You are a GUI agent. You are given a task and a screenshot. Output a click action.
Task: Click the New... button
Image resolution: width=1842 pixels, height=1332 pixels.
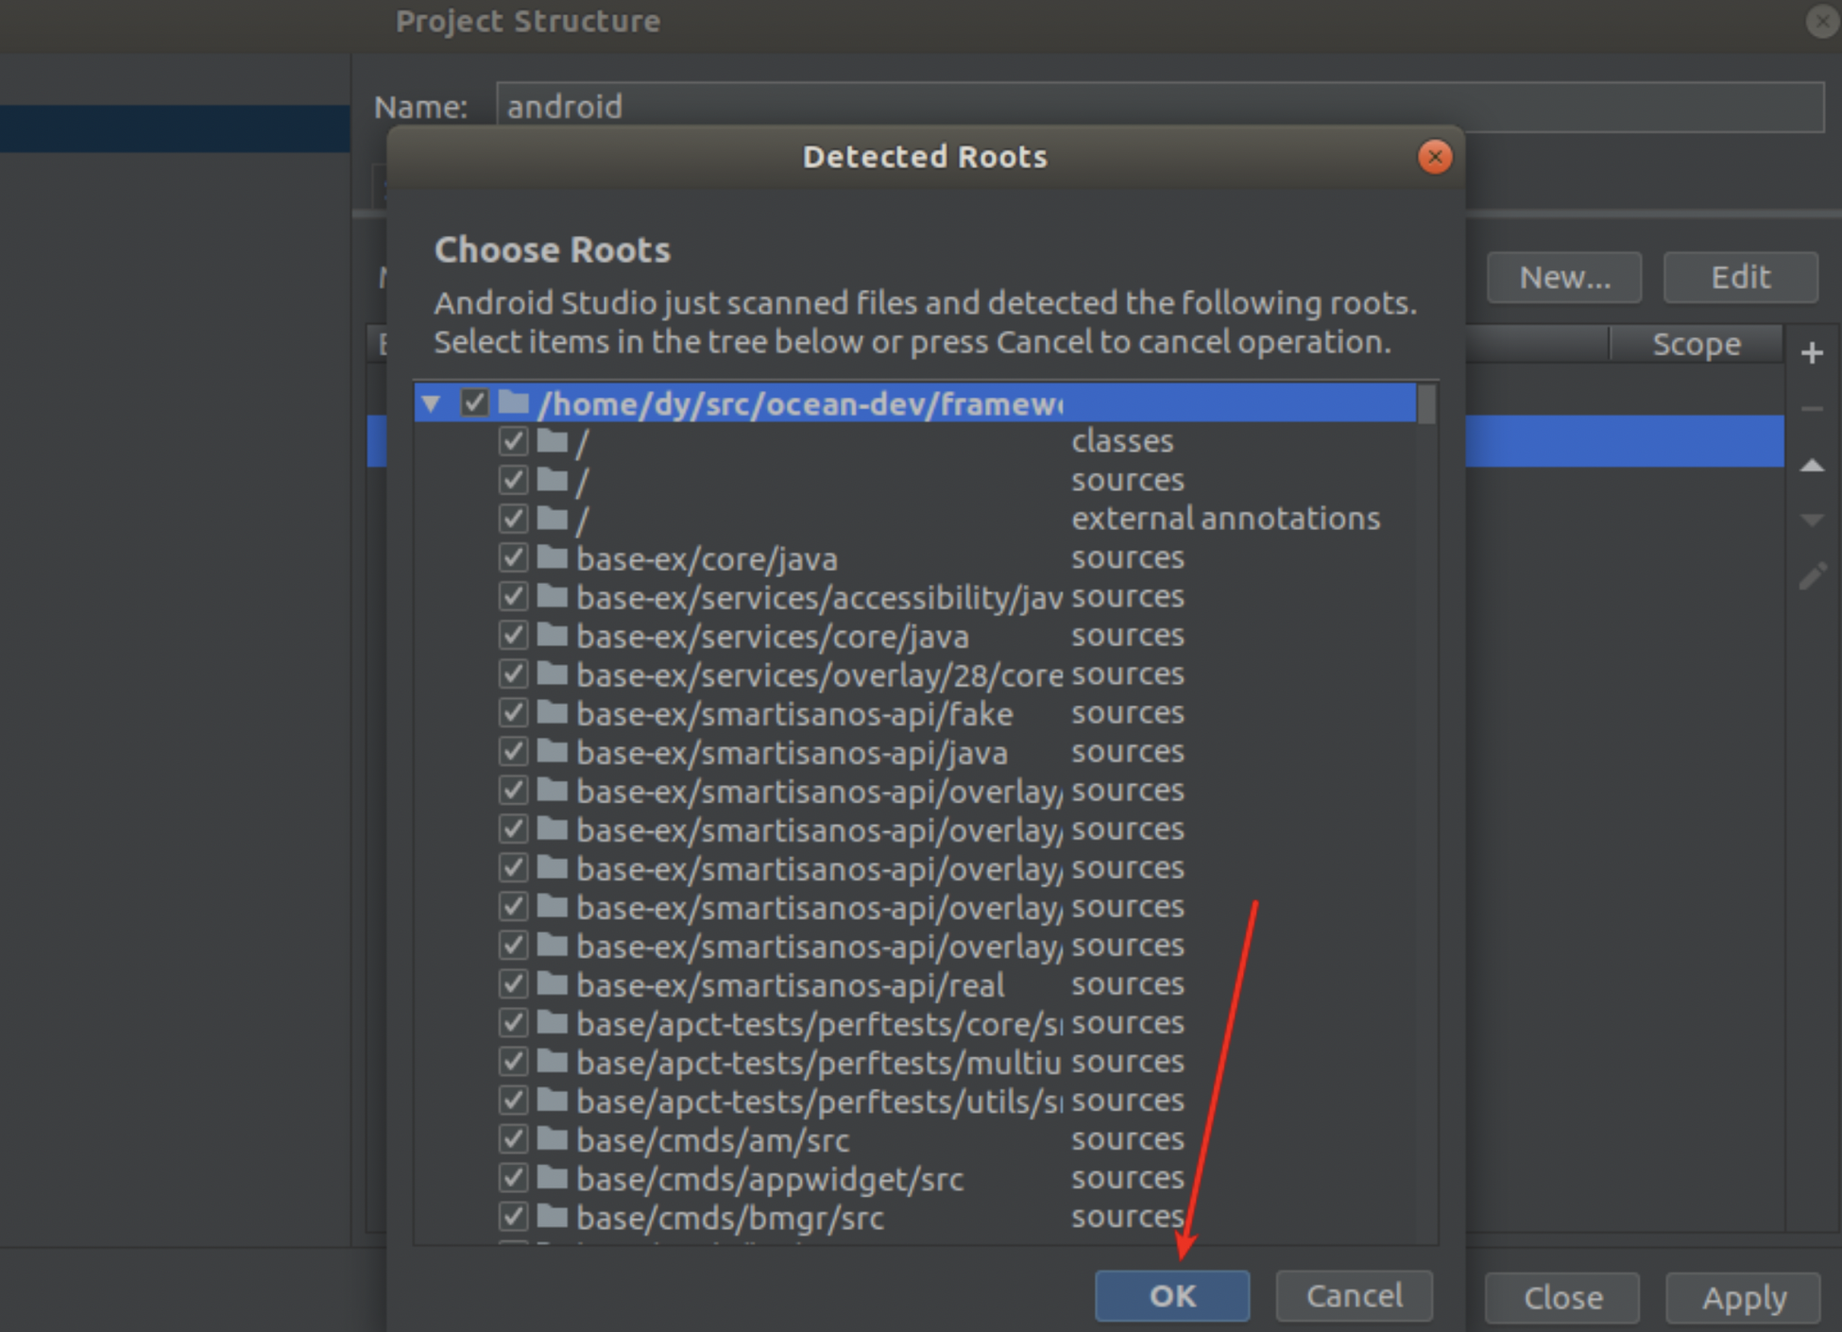(1563, 278)
